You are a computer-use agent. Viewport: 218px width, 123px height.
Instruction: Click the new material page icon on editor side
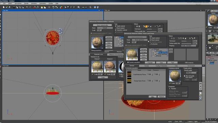coord(201,93)
